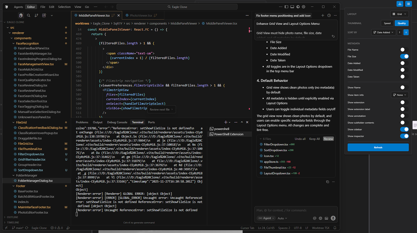The width and height of the screenshot is (417, 233).
Task: Enable the Date Added metadata toggle
Action: [x=404, y=63]
